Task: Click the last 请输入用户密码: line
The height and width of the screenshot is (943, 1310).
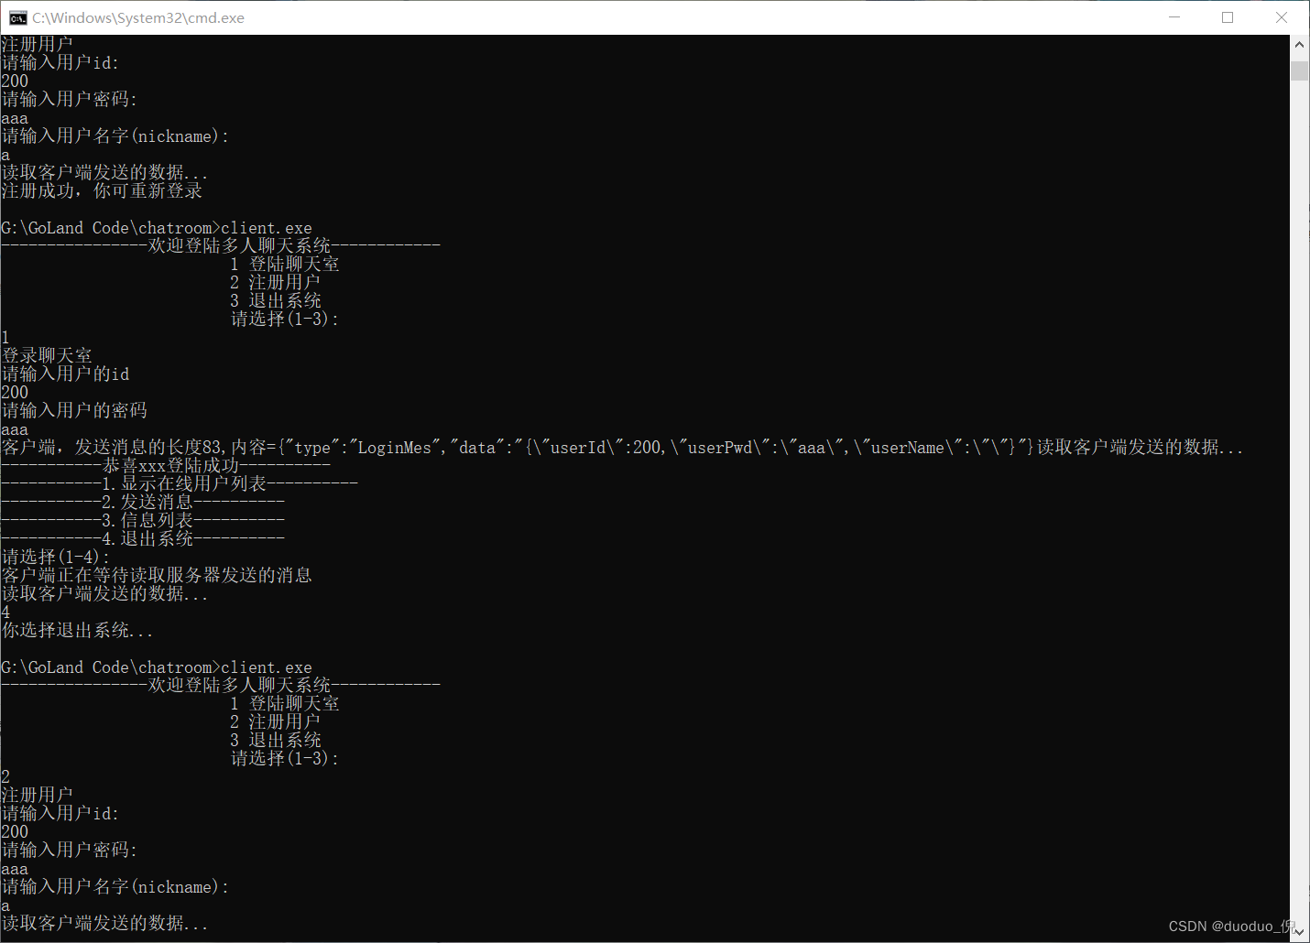Action: [x=70, y=850]
